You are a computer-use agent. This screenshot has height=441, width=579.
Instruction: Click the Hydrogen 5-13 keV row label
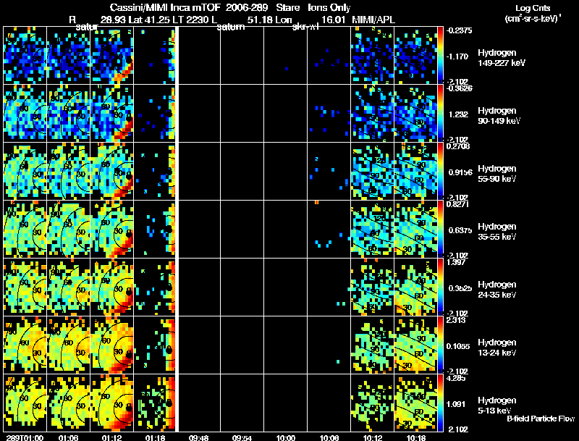click(x=497, y=406)
